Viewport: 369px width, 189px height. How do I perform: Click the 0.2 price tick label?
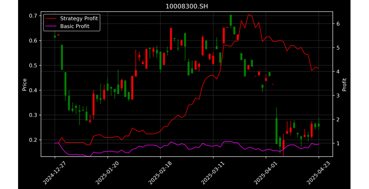point(34,140)
